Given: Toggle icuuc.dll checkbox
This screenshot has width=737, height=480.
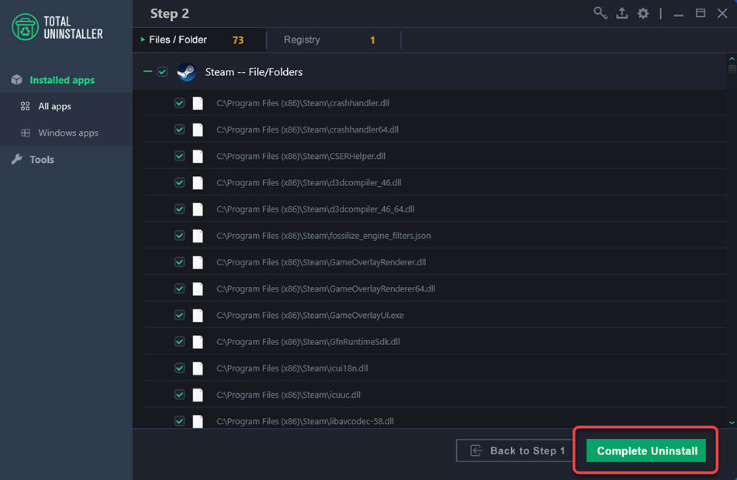Looking at the screenshot, I should pyautogui.click(x=179, y=395).
